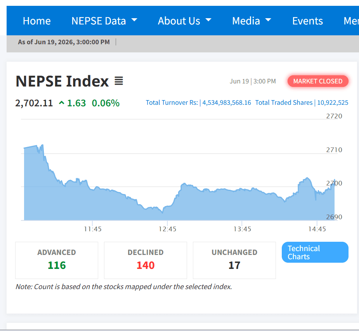Click the note about stocks mapped under index
The height and width of the screenshot is (331, 359).
point(124,287)
